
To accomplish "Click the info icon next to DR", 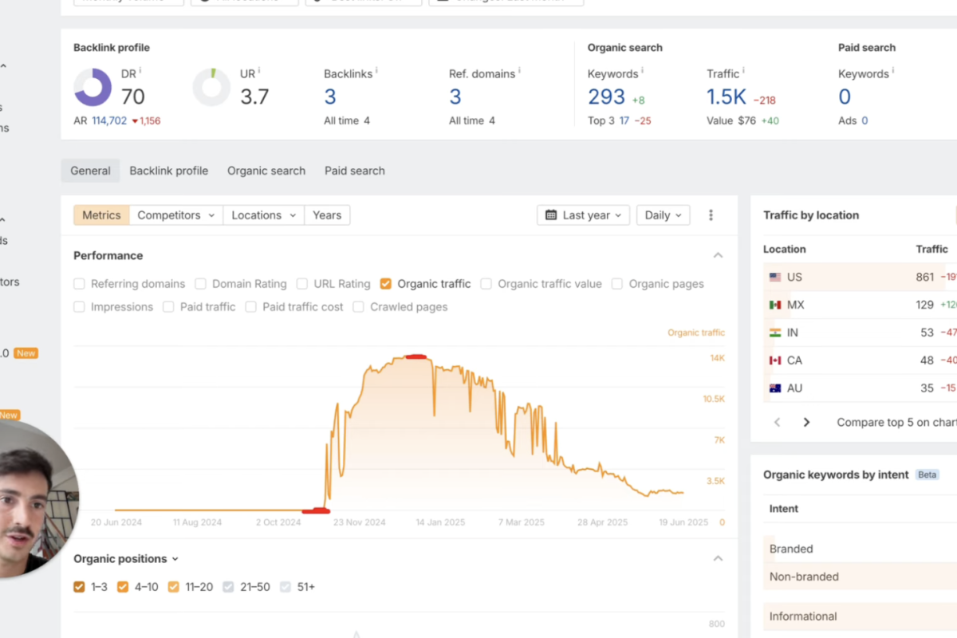I will pyautogui.click(x=140, y=71).
